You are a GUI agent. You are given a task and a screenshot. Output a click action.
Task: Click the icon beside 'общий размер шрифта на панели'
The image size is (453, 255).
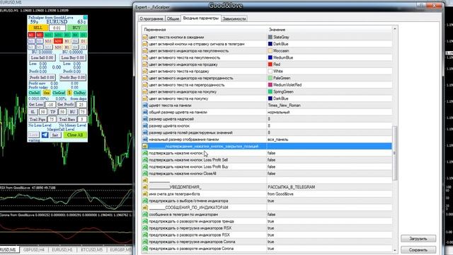[145, 112]
